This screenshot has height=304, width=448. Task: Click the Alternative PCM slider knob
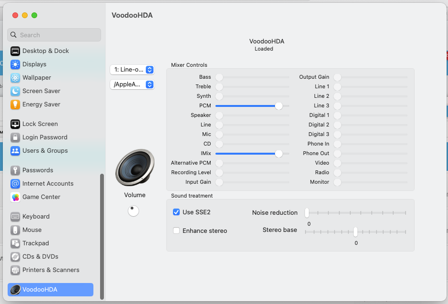click(219, 163)
